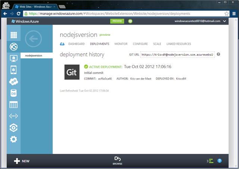Open the quick start cloud icon tab
This screenshot has height=169, width=239.
(x=62, y=44)
